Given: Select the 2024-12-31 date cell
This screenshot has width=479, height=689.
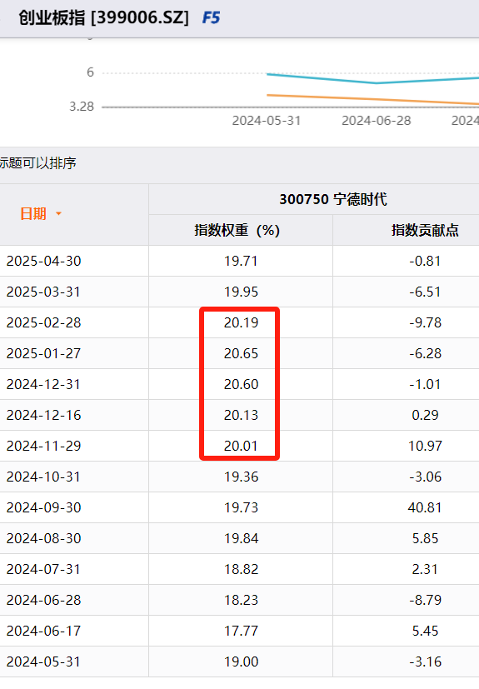Looking at the screenshot, I should [x=43, y=384].
